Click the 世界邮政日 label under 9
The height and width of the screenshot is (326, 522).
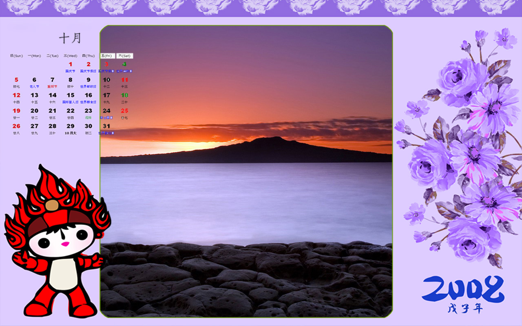click(x=88, y=86)
